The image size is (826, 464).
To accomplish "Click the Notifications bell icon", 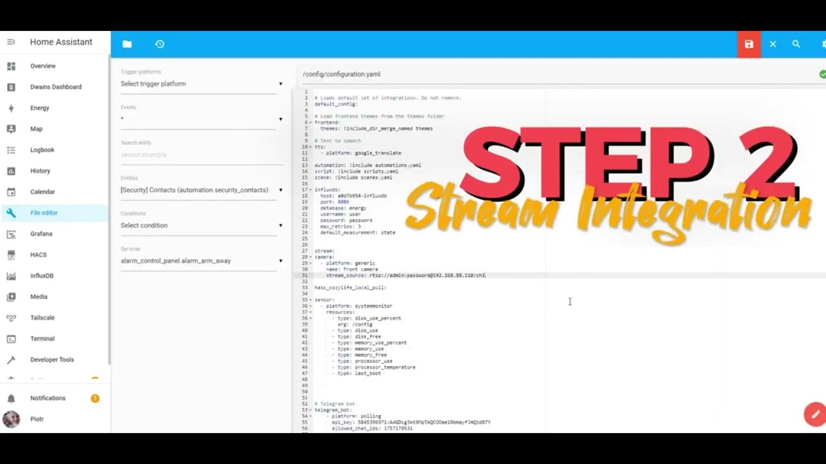I will pyautogui.click(x=11, y=398).
